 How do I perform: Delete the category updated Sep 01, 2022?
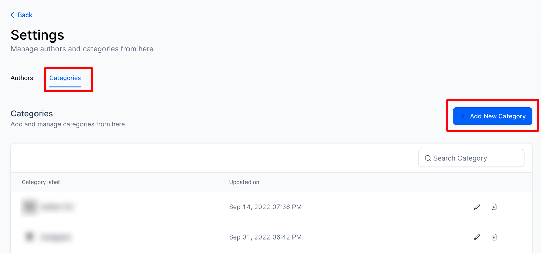[x=494, y=237]
